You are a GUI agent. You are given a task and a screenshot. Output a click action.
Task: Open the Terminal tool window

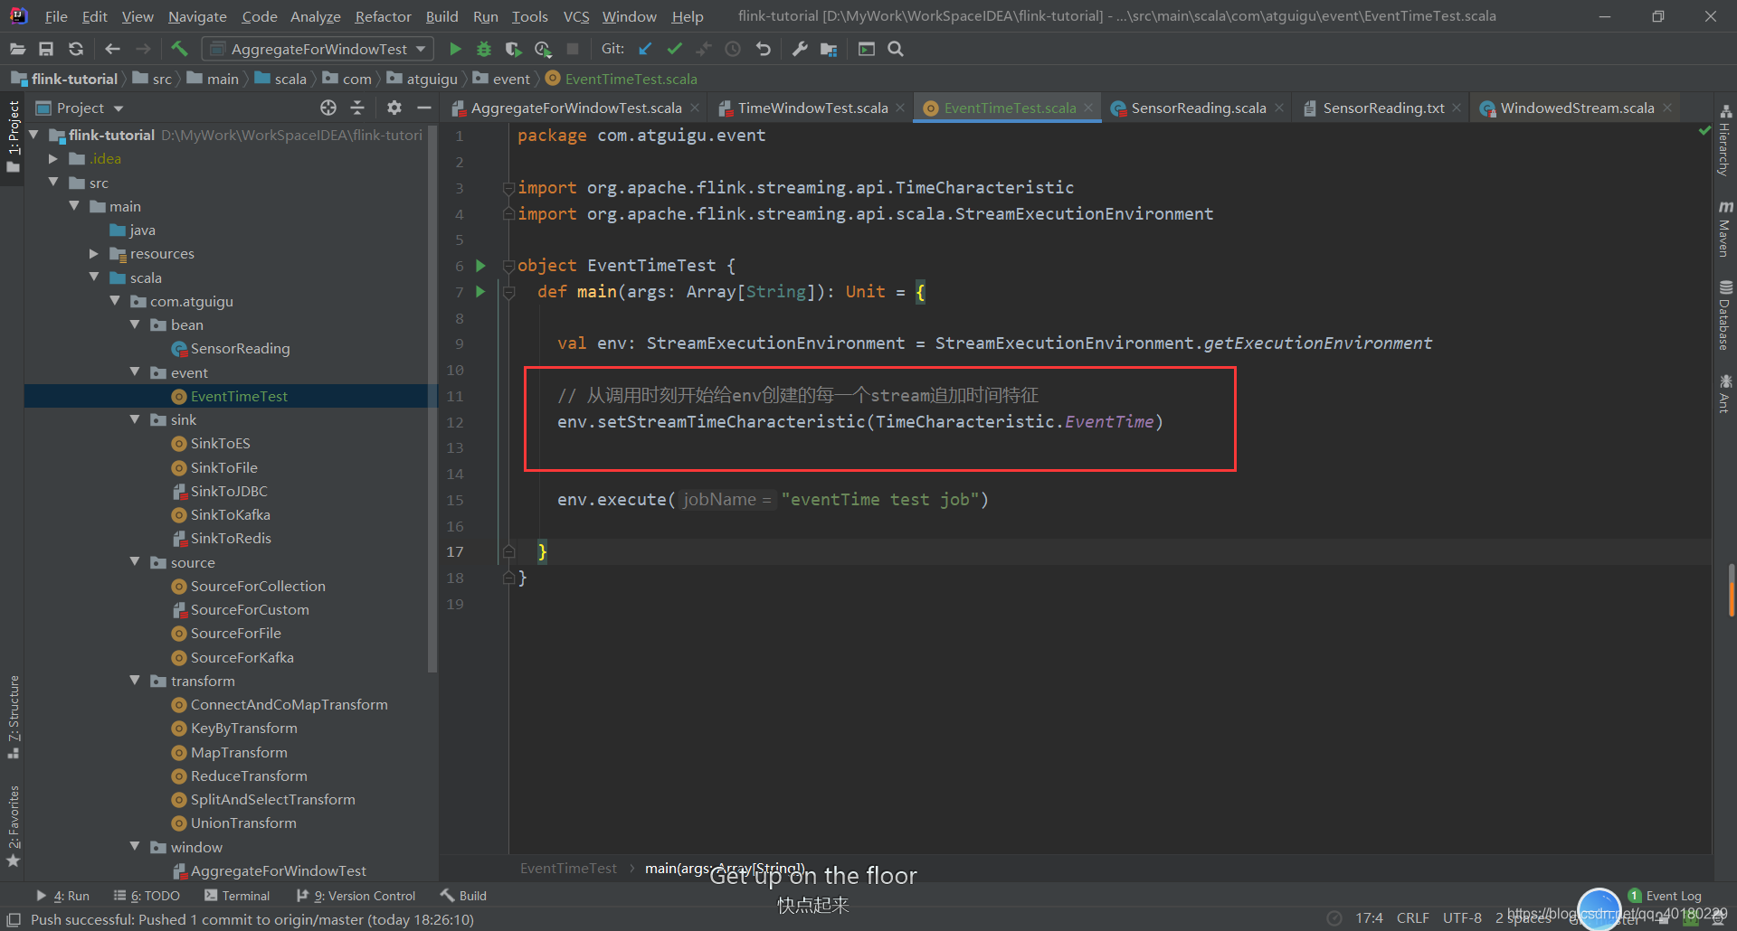pos(237,896)
